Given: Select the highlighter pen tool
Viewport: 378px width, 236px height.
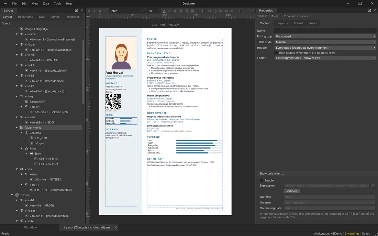Looking at the screenshot, I should 170,11.
